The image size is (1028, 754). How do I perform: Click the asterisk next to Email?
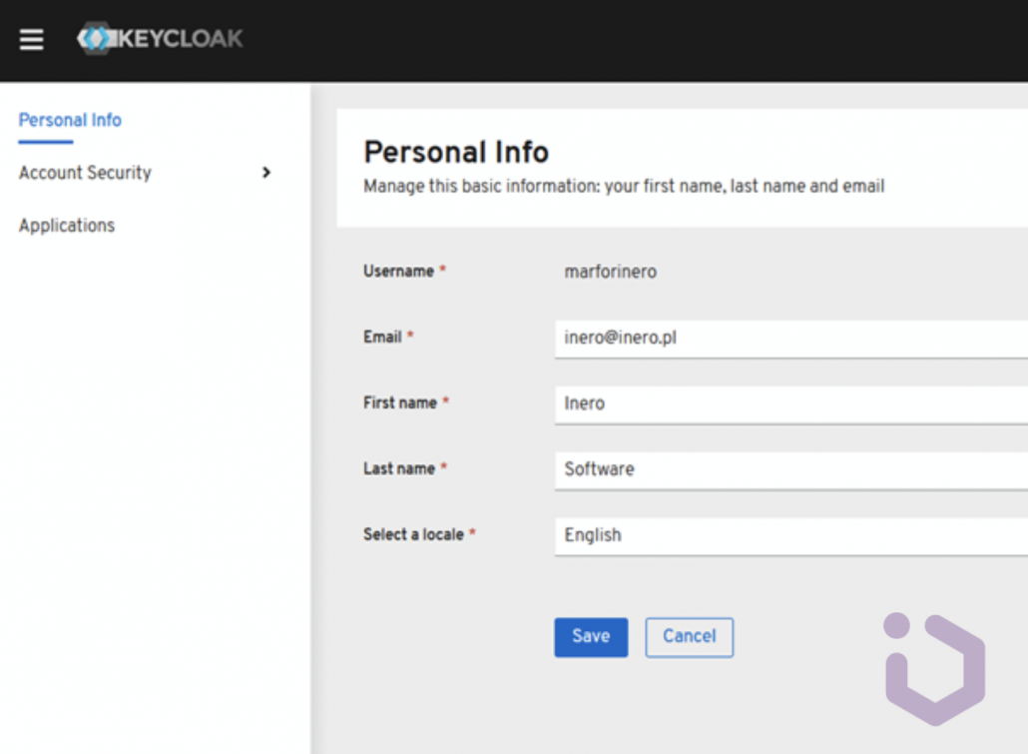(x=408, y=336)
